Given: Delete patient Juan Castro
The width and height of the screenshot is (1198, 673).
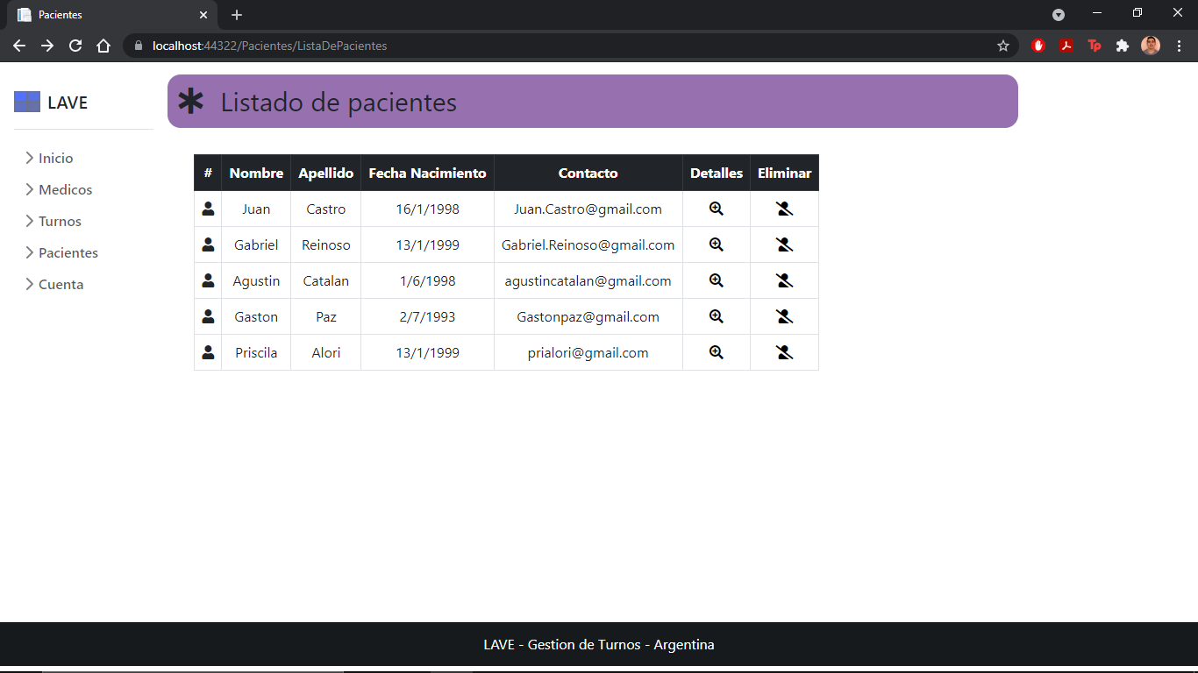Looking at the screenshot, I should pos(784,209).
